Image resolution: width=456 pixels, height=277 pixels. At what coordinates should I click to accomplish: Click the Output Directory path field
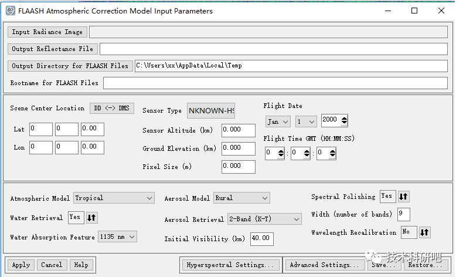tap(291, 66)
